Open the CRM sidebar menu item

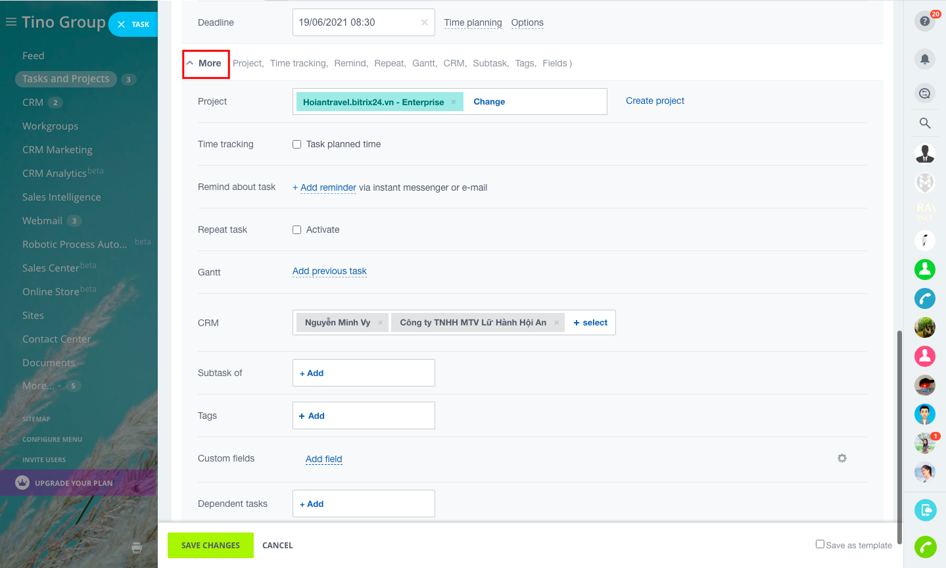coord(33,103)
